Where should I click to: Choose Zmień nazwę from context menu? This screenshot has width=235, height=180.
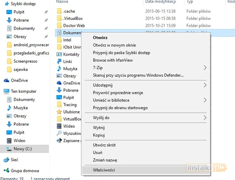tap(105, 160)
